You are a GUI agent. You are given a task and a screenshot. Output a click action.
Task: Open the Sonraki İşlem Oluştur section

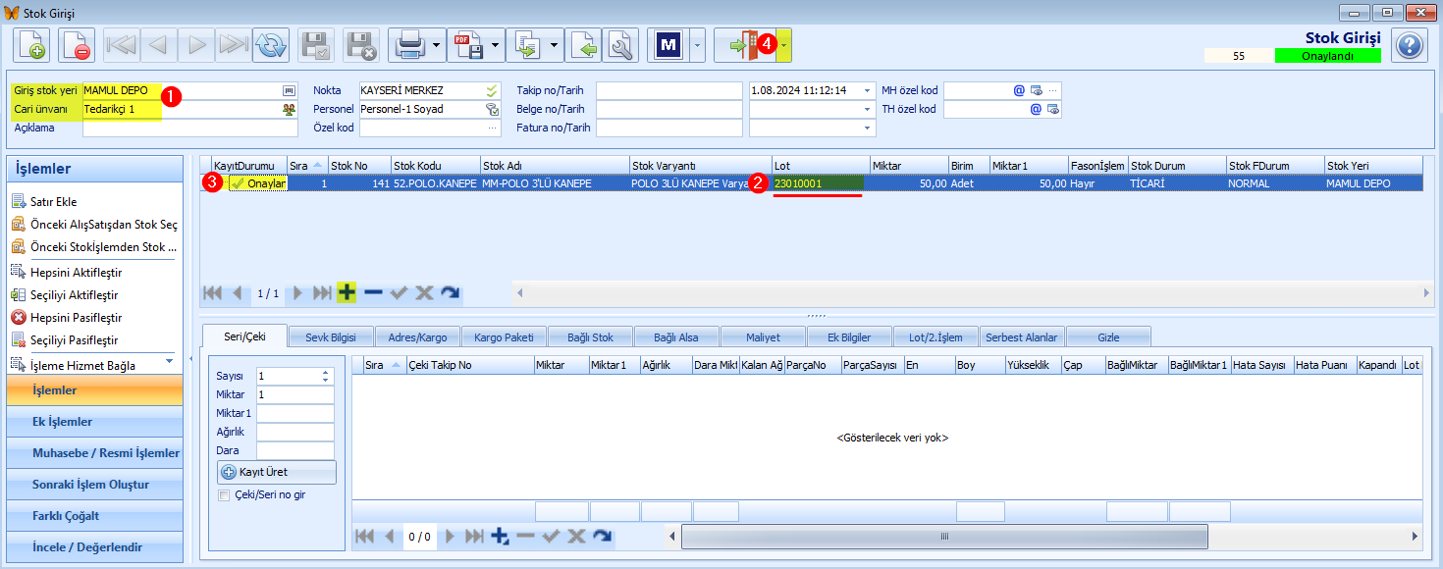[x=94, y=485]
